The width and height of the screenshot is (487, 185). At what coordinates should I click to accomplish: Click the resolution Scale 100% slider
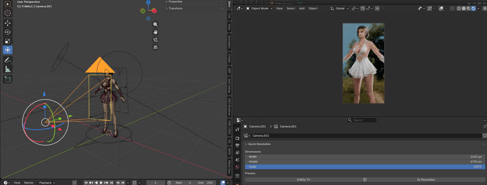(x=365, y=167)
